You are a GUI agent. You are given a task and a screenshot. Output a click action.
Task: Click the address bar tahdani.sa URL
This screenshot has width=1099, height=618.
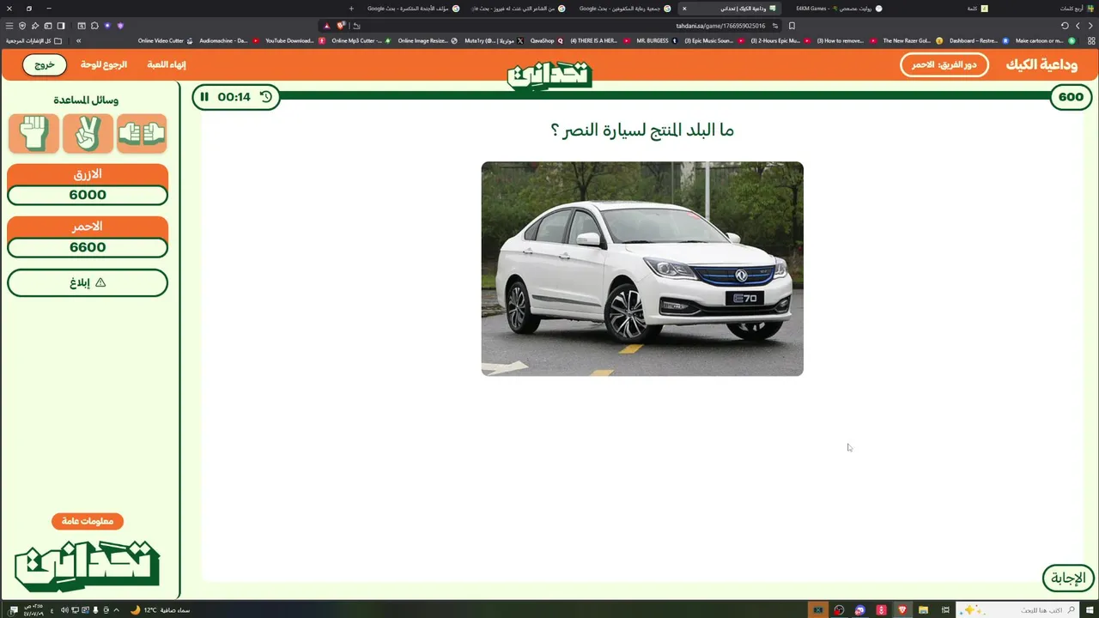click(x=720, y=26)
